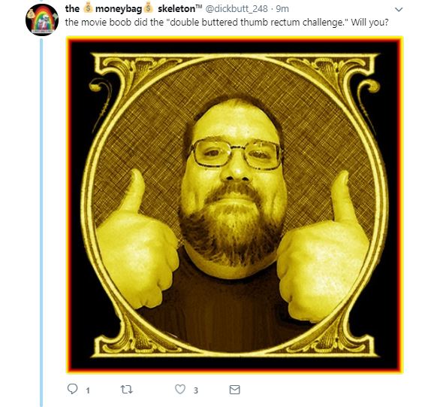Image resolution: width=431 pixels, height=407 pixels.
Task: Enlarge the yellow thumbs-up tweet image
Action: point(235,205)
